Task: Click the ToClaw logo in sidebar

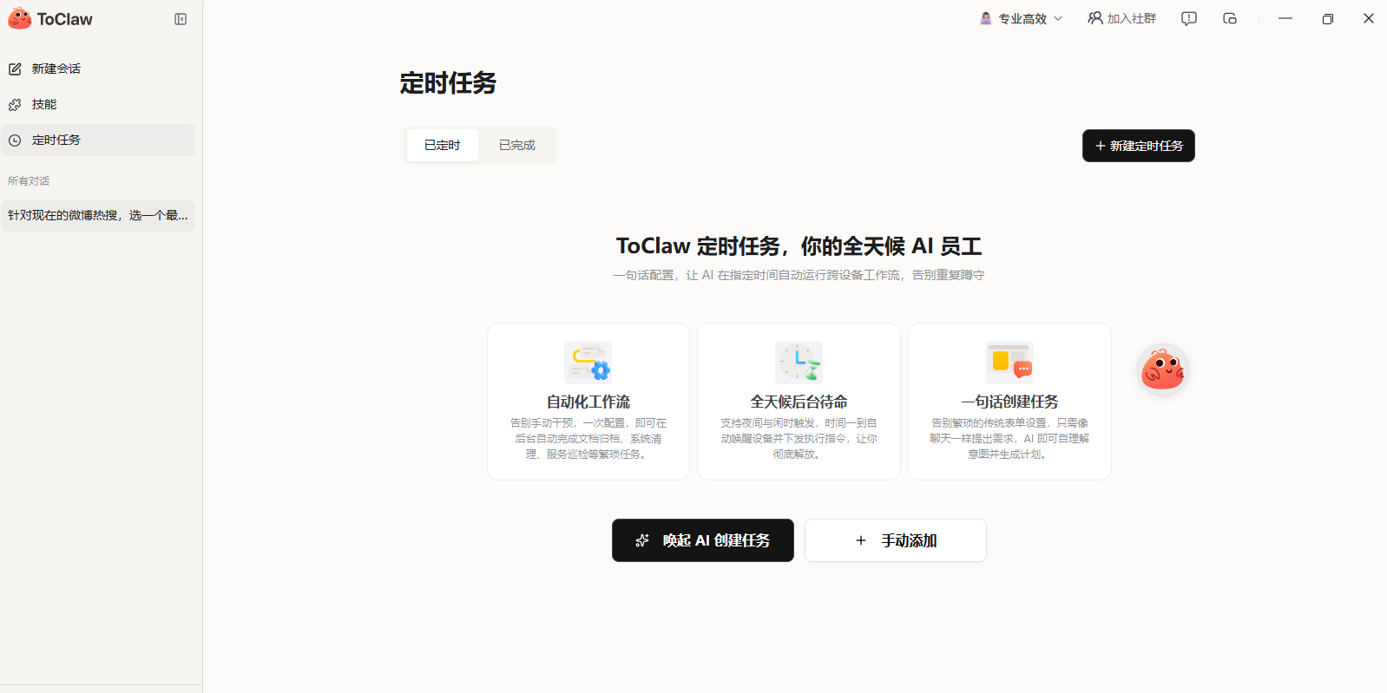Action: pyautogui.click(x=50, y=19)
